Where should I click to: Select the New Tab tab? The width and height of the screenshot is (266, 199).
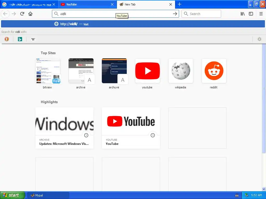pos(146,4)
